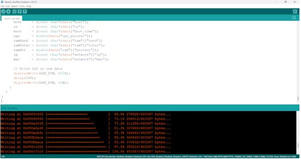This screenshot has width=301, height=159.
Task: Open the Edit menu
Action: pos(8,6)
